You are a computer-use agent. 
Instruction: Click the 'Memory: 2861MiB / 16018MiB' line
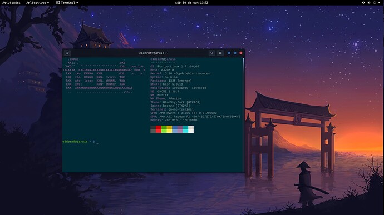tap(174, 120)
